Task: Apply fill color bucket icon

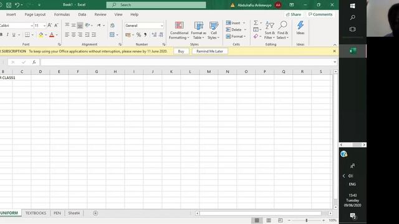Action: [x=41, y=35]
